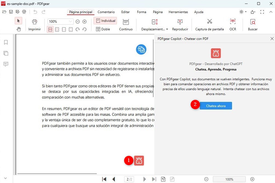
Task: Zoom out using bottom bar minus
Action: [206, 179]
